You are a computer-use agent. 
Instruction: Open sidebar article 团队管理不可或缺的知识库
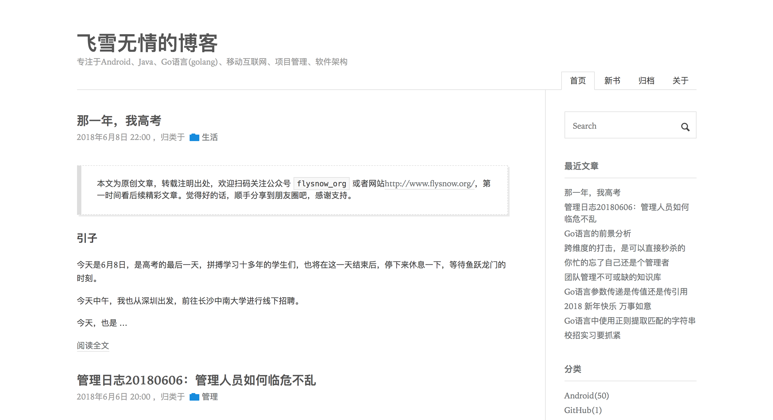(x=612, y=277)
